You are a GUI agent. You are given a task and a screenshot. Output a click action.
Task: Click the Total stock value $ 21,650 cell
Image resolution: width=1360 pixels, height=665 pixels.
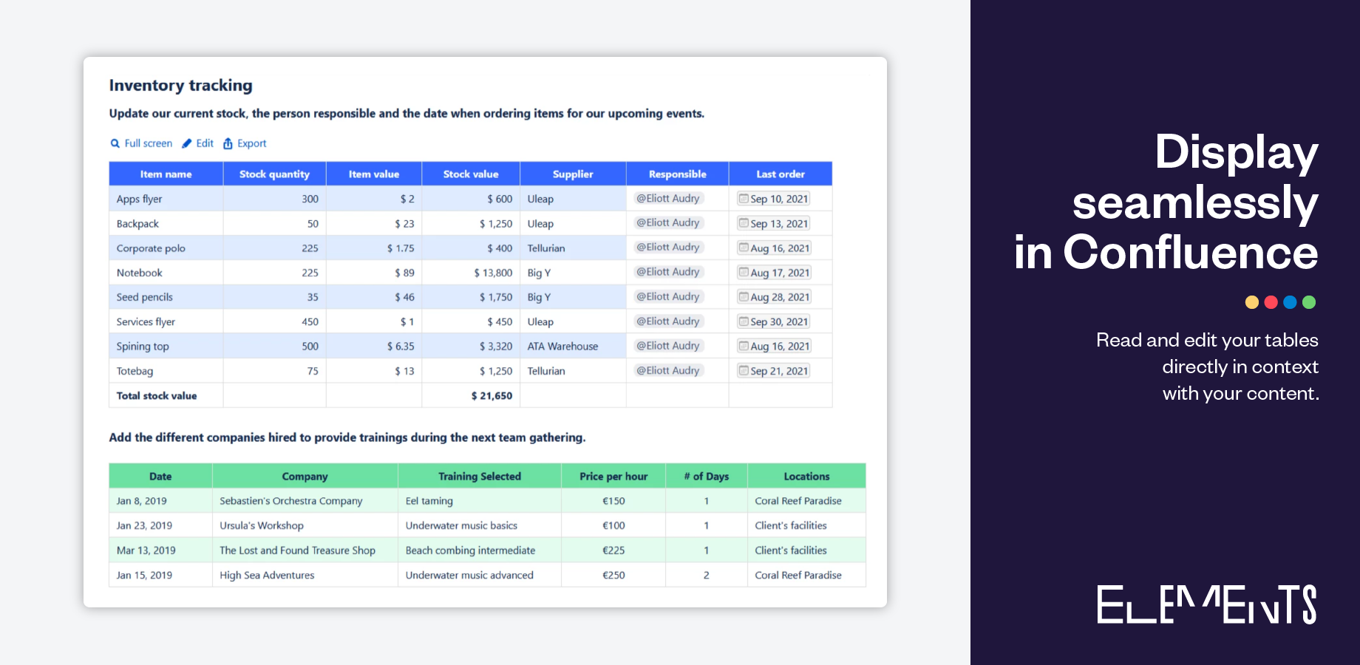(492, 396)
